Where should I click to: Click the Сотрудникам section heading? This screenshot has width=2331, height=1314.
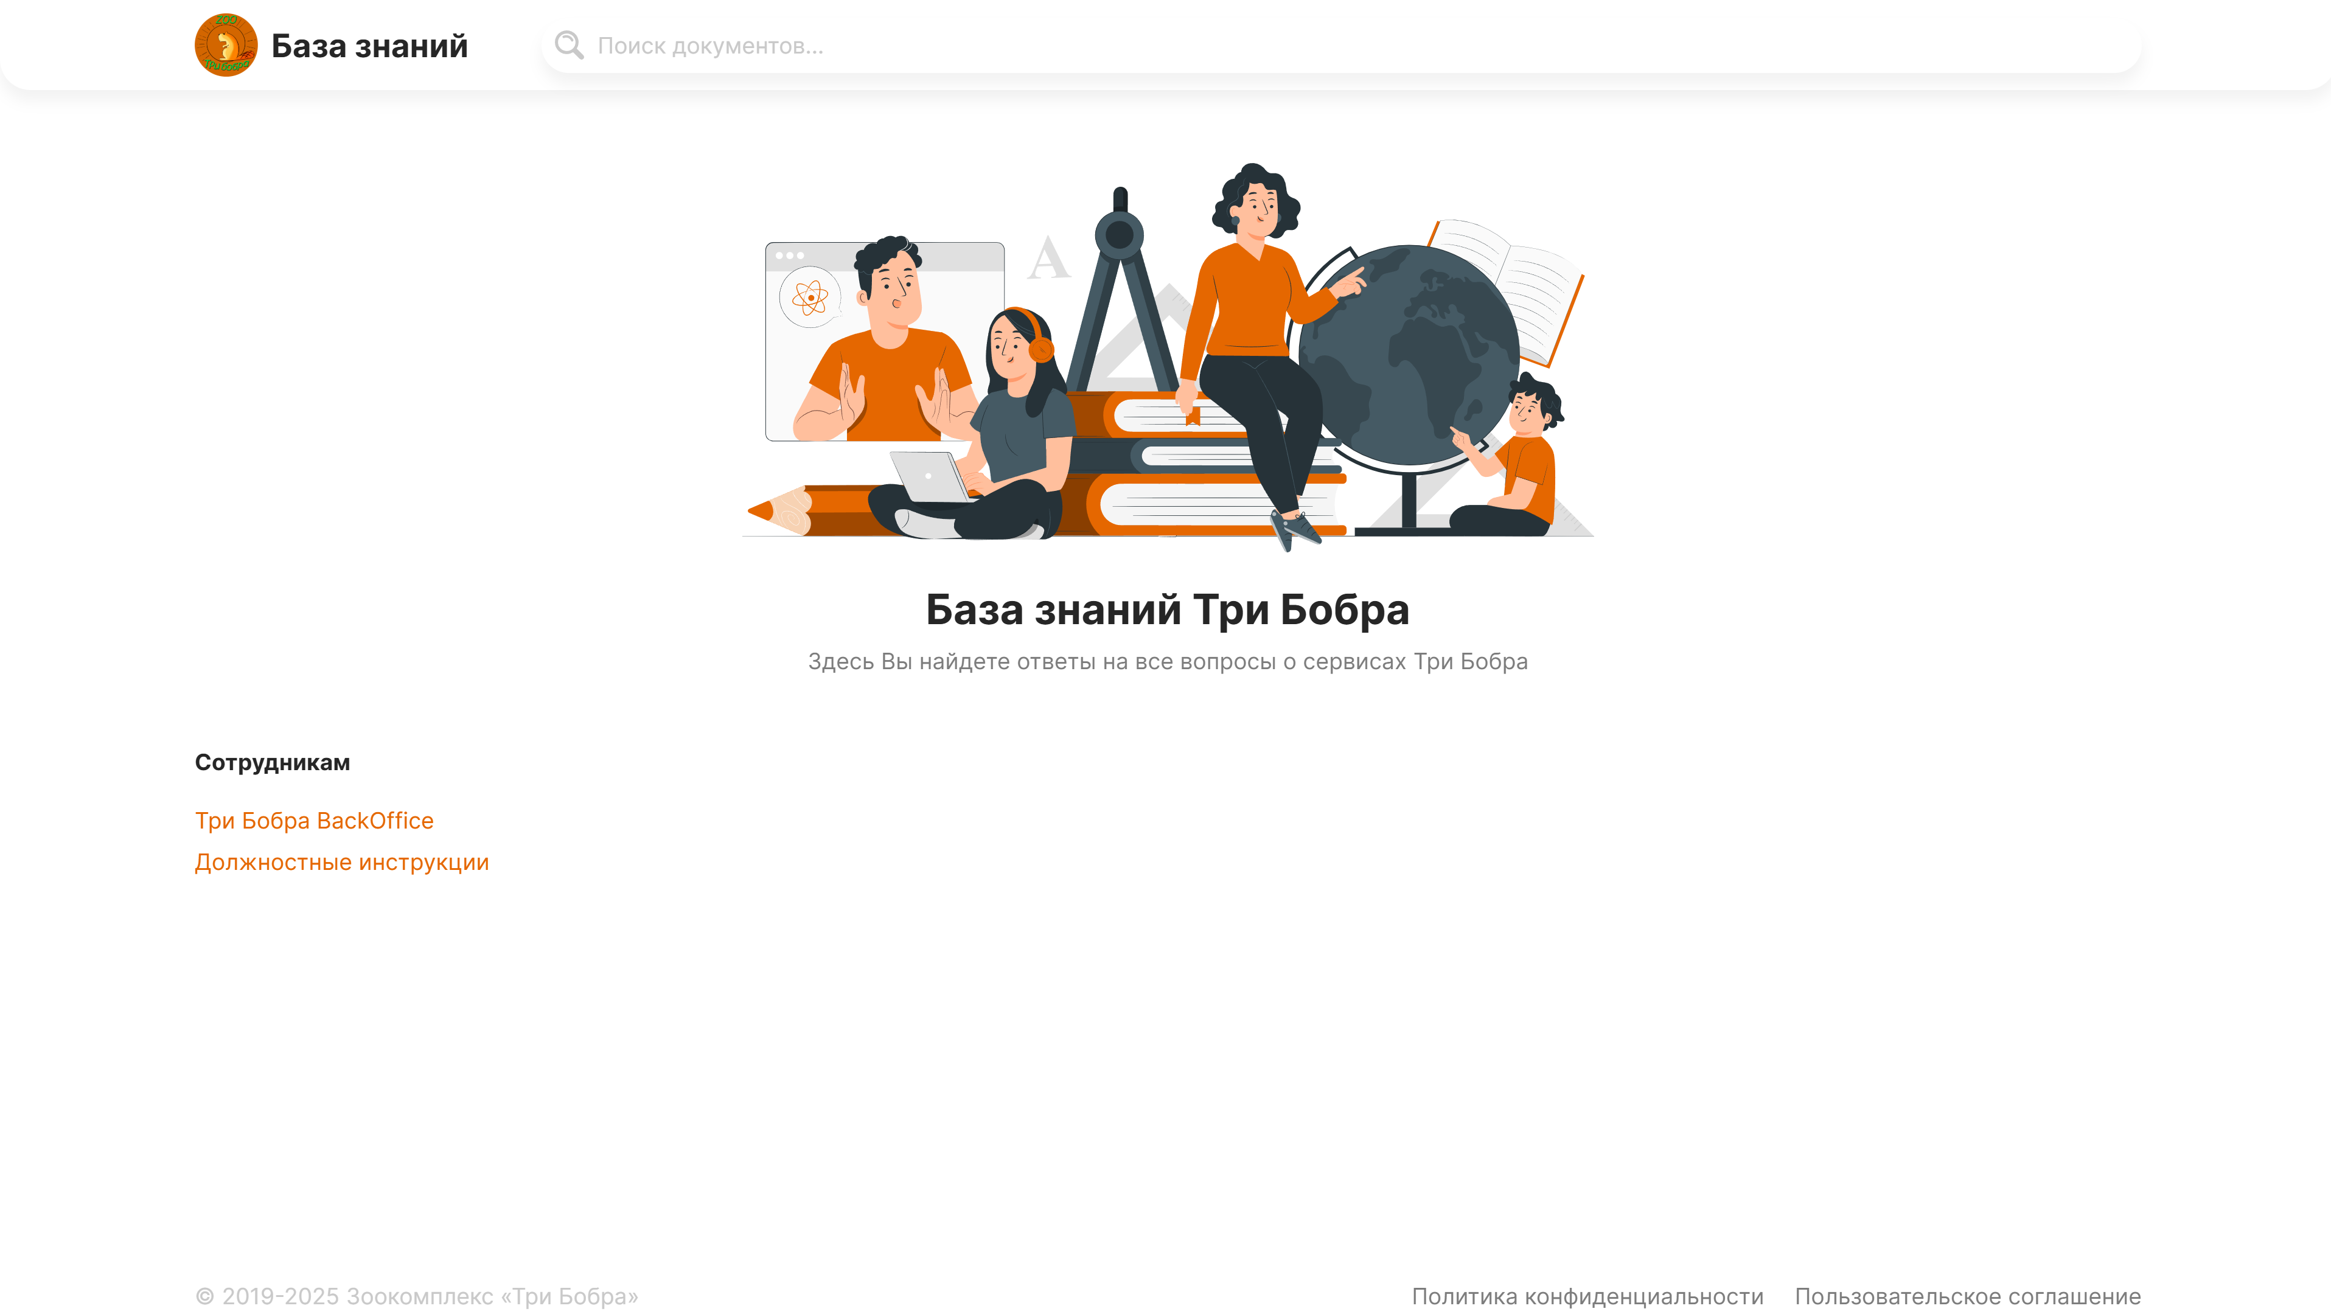[273, 762]
